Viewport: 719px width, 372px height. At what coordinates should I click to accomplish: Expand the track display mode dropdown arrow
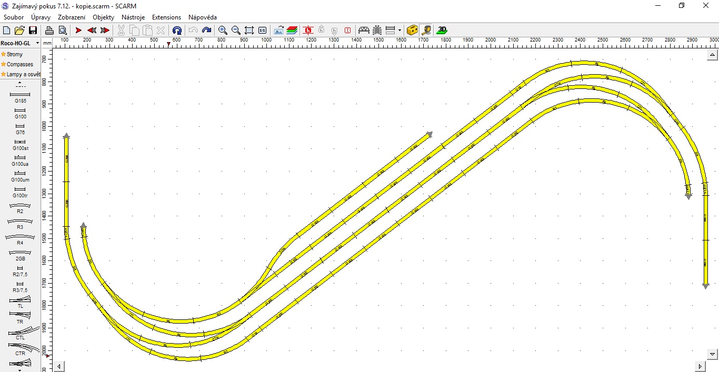(x=400, y=31)
